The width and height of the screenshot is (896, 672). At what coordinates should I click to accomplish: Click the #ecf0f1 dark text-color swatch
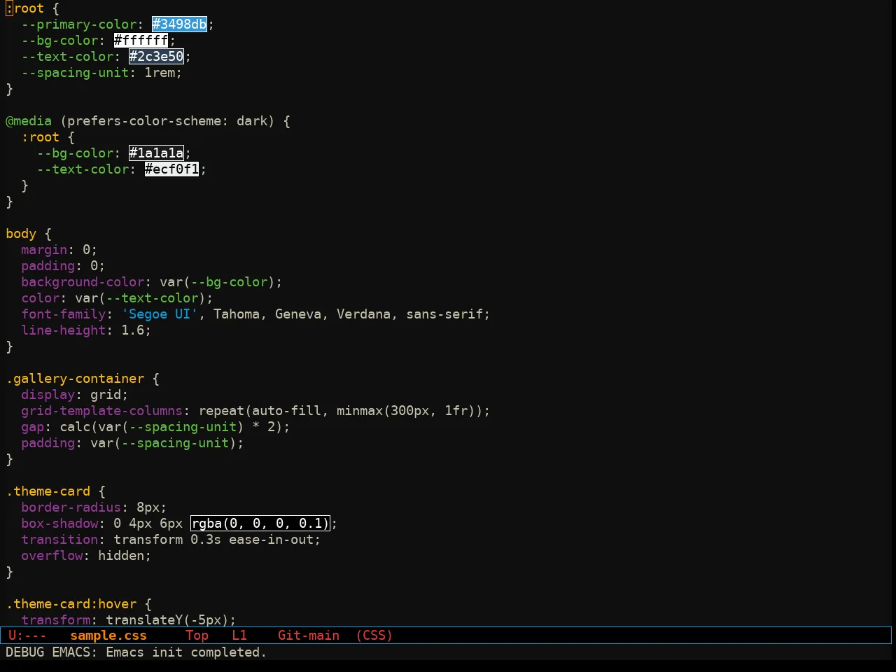point(172,169)
